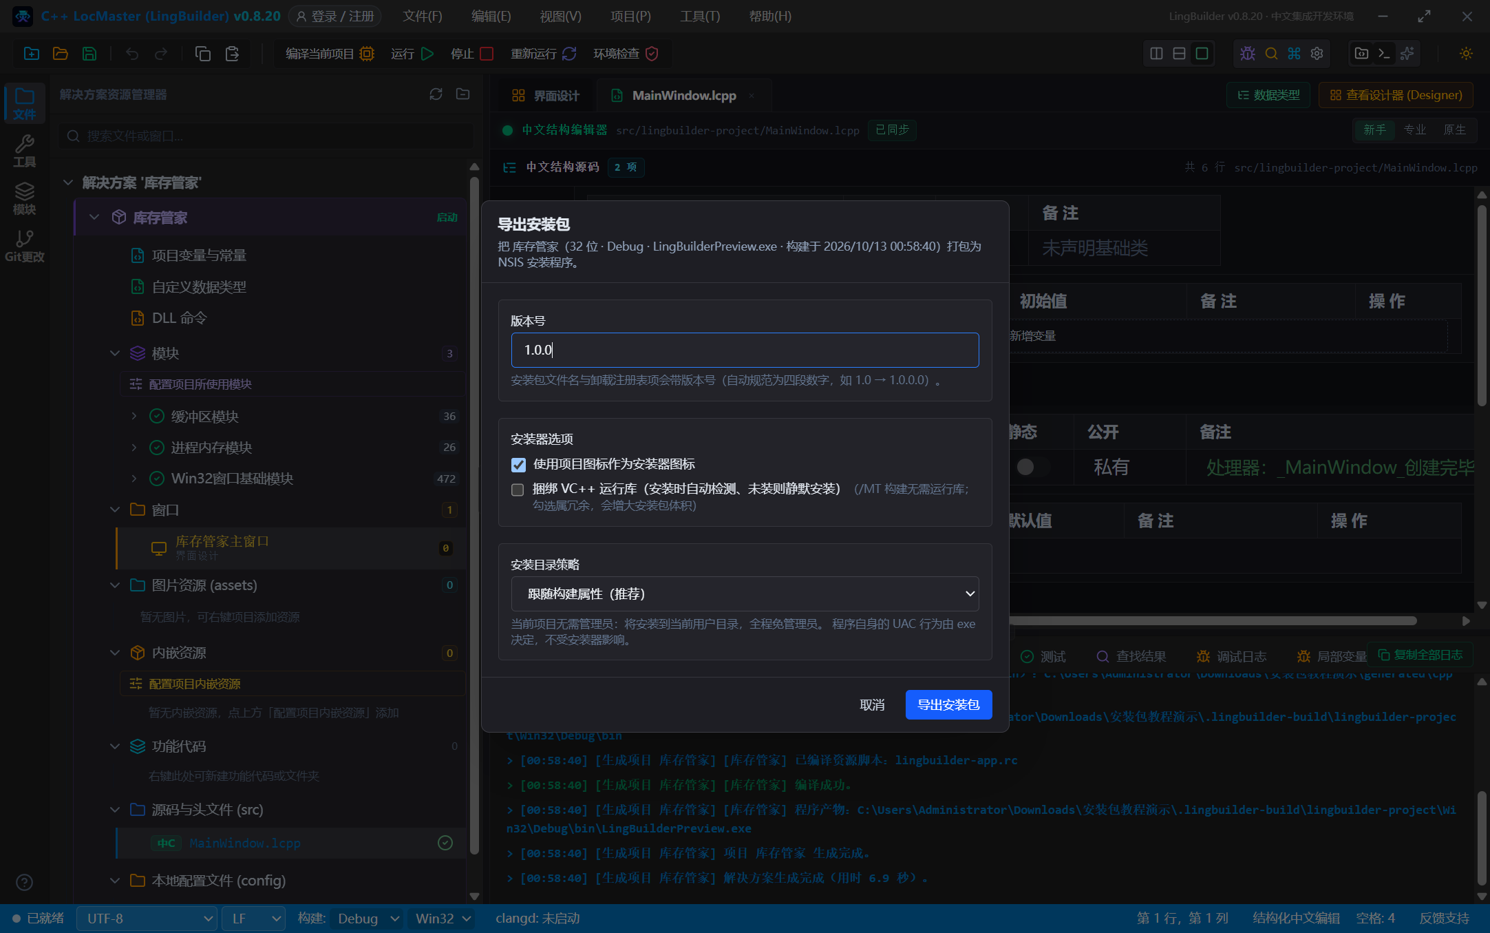Open the terminal prompt icon
This screenshot has height=933, width=1490.
coord(1384,54)
